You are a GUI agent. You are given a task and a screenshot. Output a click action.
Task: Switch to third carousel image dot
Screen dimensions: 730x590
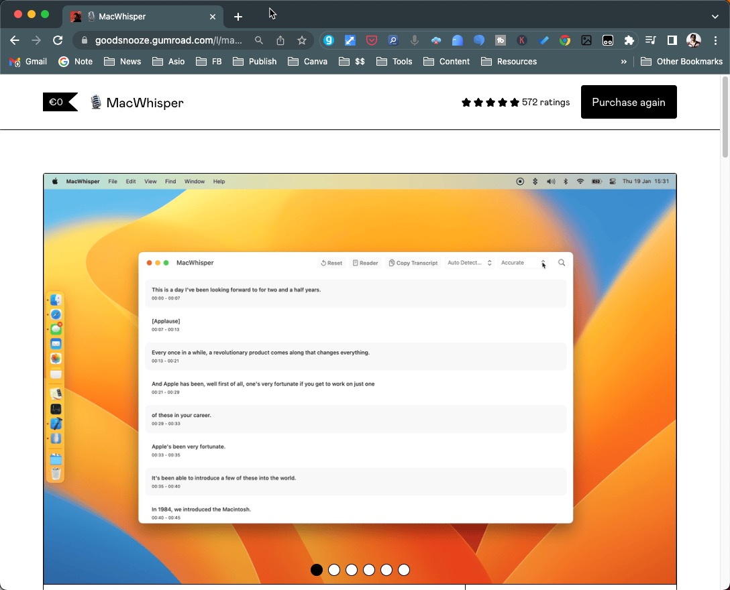[352, 569]
